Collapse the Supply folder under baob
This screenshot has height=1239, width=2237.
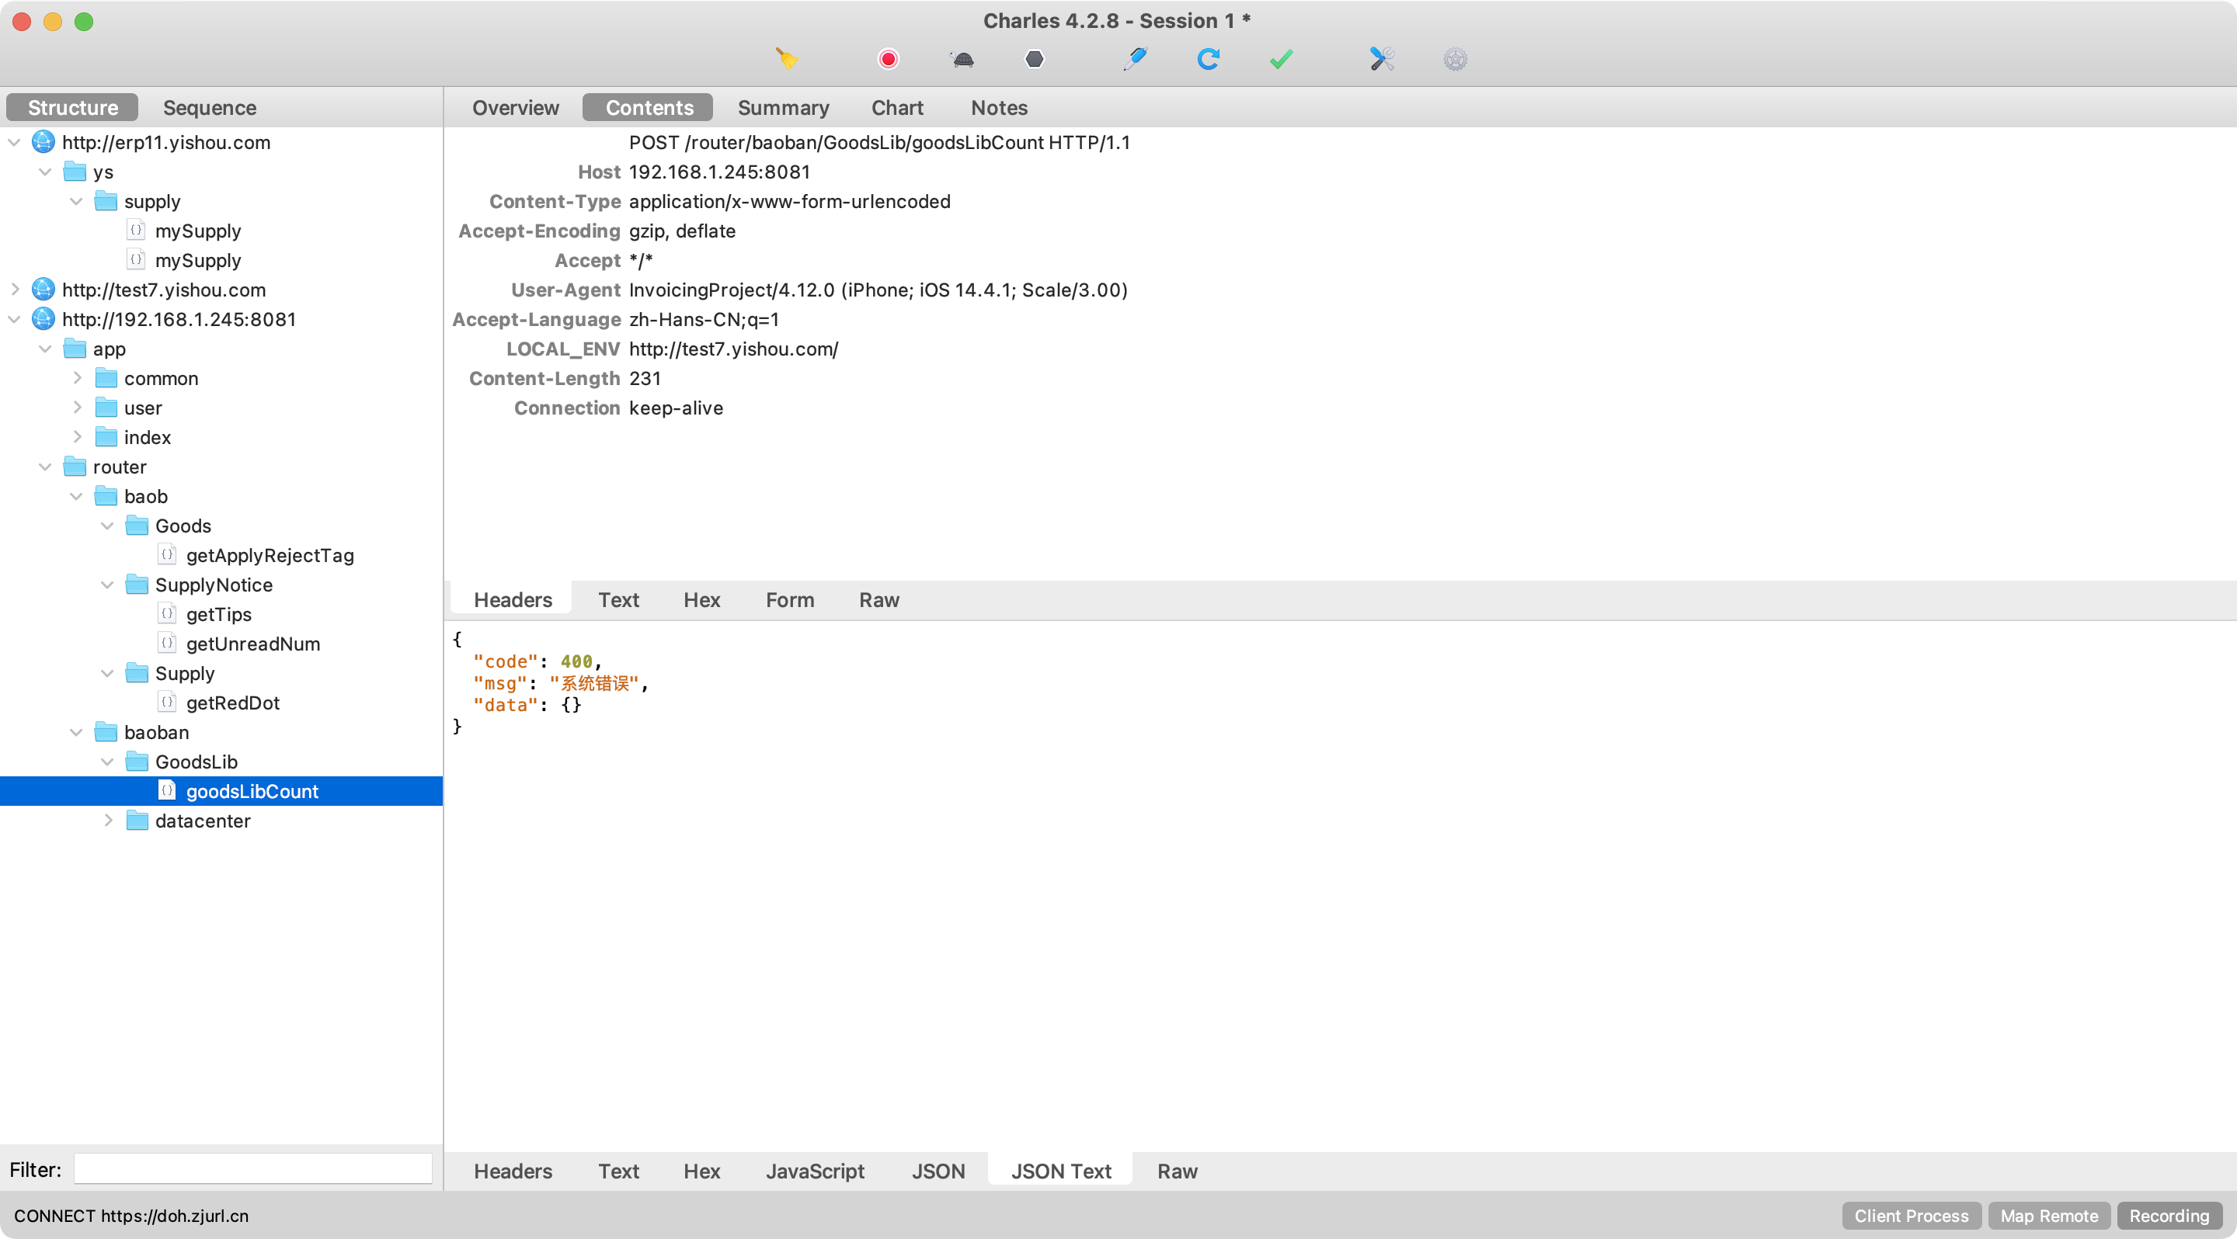pos(109,673)
